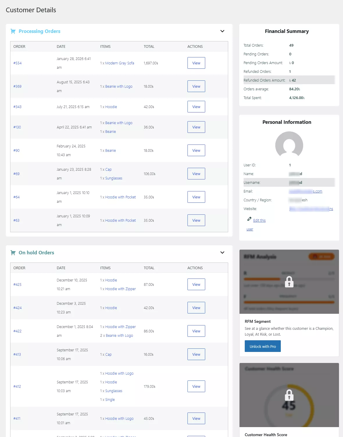The width and height of the screenshot is (343, 437).
Task: View order #343
Action: [x=196, y=107]
